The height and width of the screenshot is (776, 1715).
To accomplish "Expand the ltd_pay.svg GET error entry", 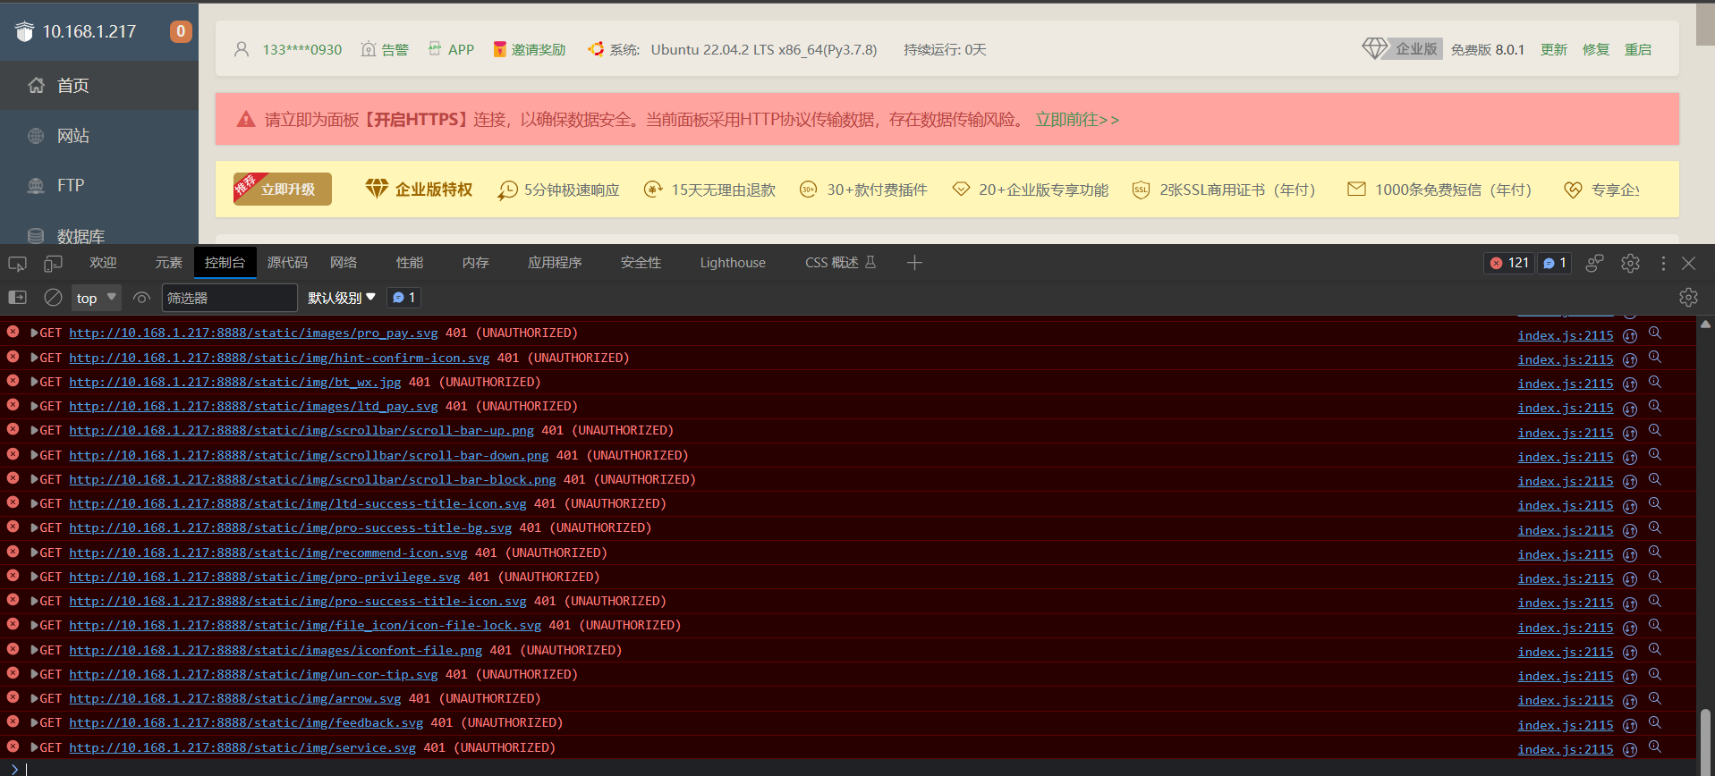I will (x=34, y=406).
